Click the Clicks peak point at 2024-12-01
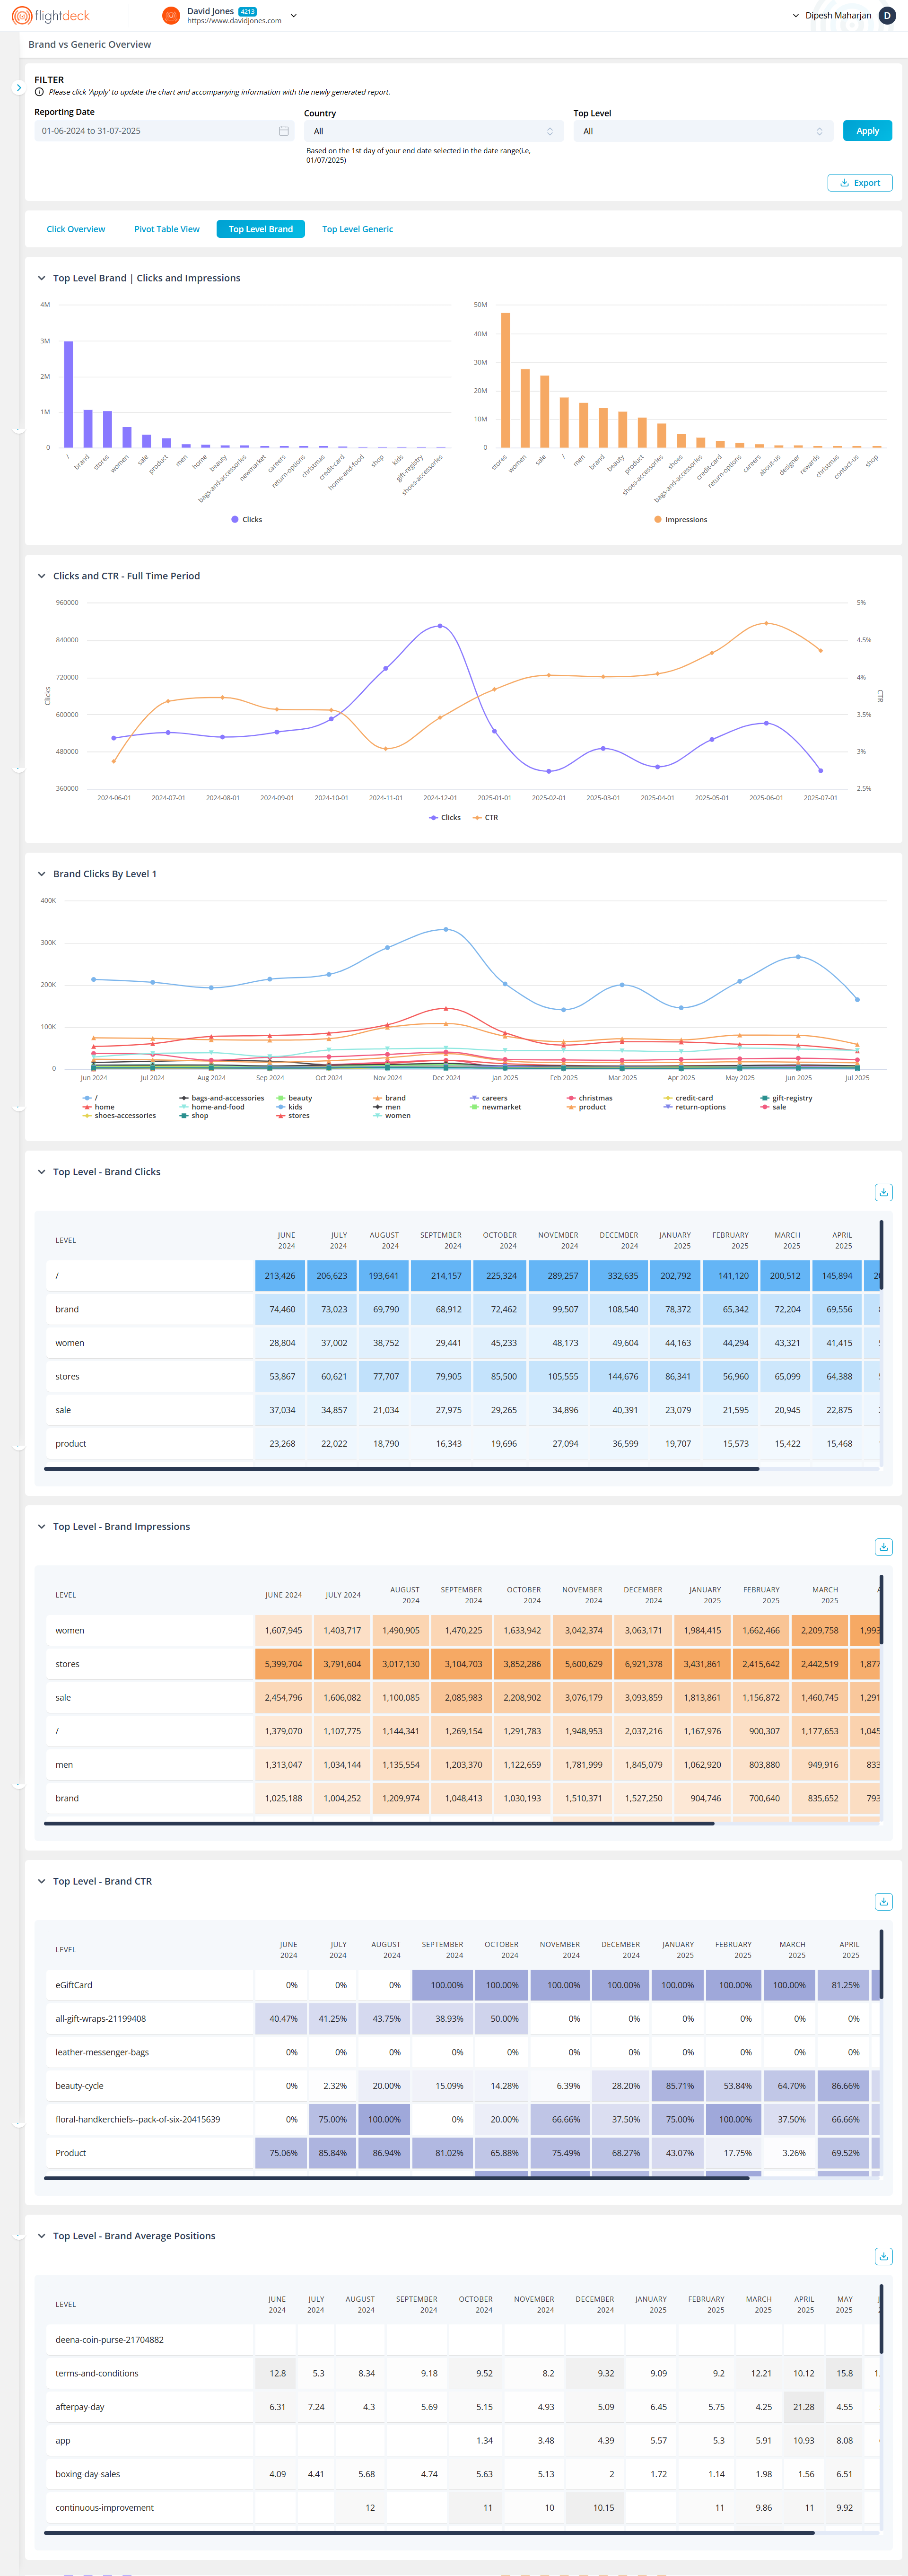 (440, 626)
